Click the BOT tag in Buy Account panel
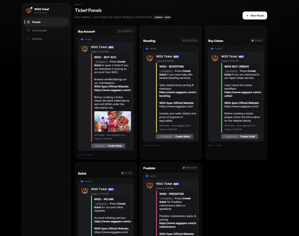The height and width of the screenshot is (236, 299). [x=111, y=47]
